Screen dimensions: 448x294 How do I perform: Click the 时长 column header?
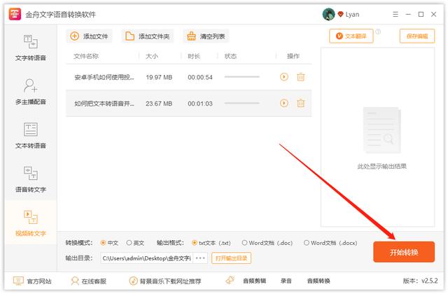(x=194, y=56)
